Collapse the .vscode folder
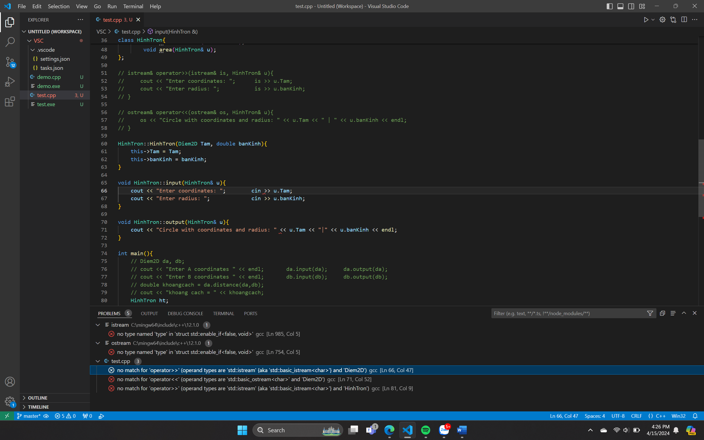This screenshot has width=704, height=440. pyautogui.click(x=33, y=50)
